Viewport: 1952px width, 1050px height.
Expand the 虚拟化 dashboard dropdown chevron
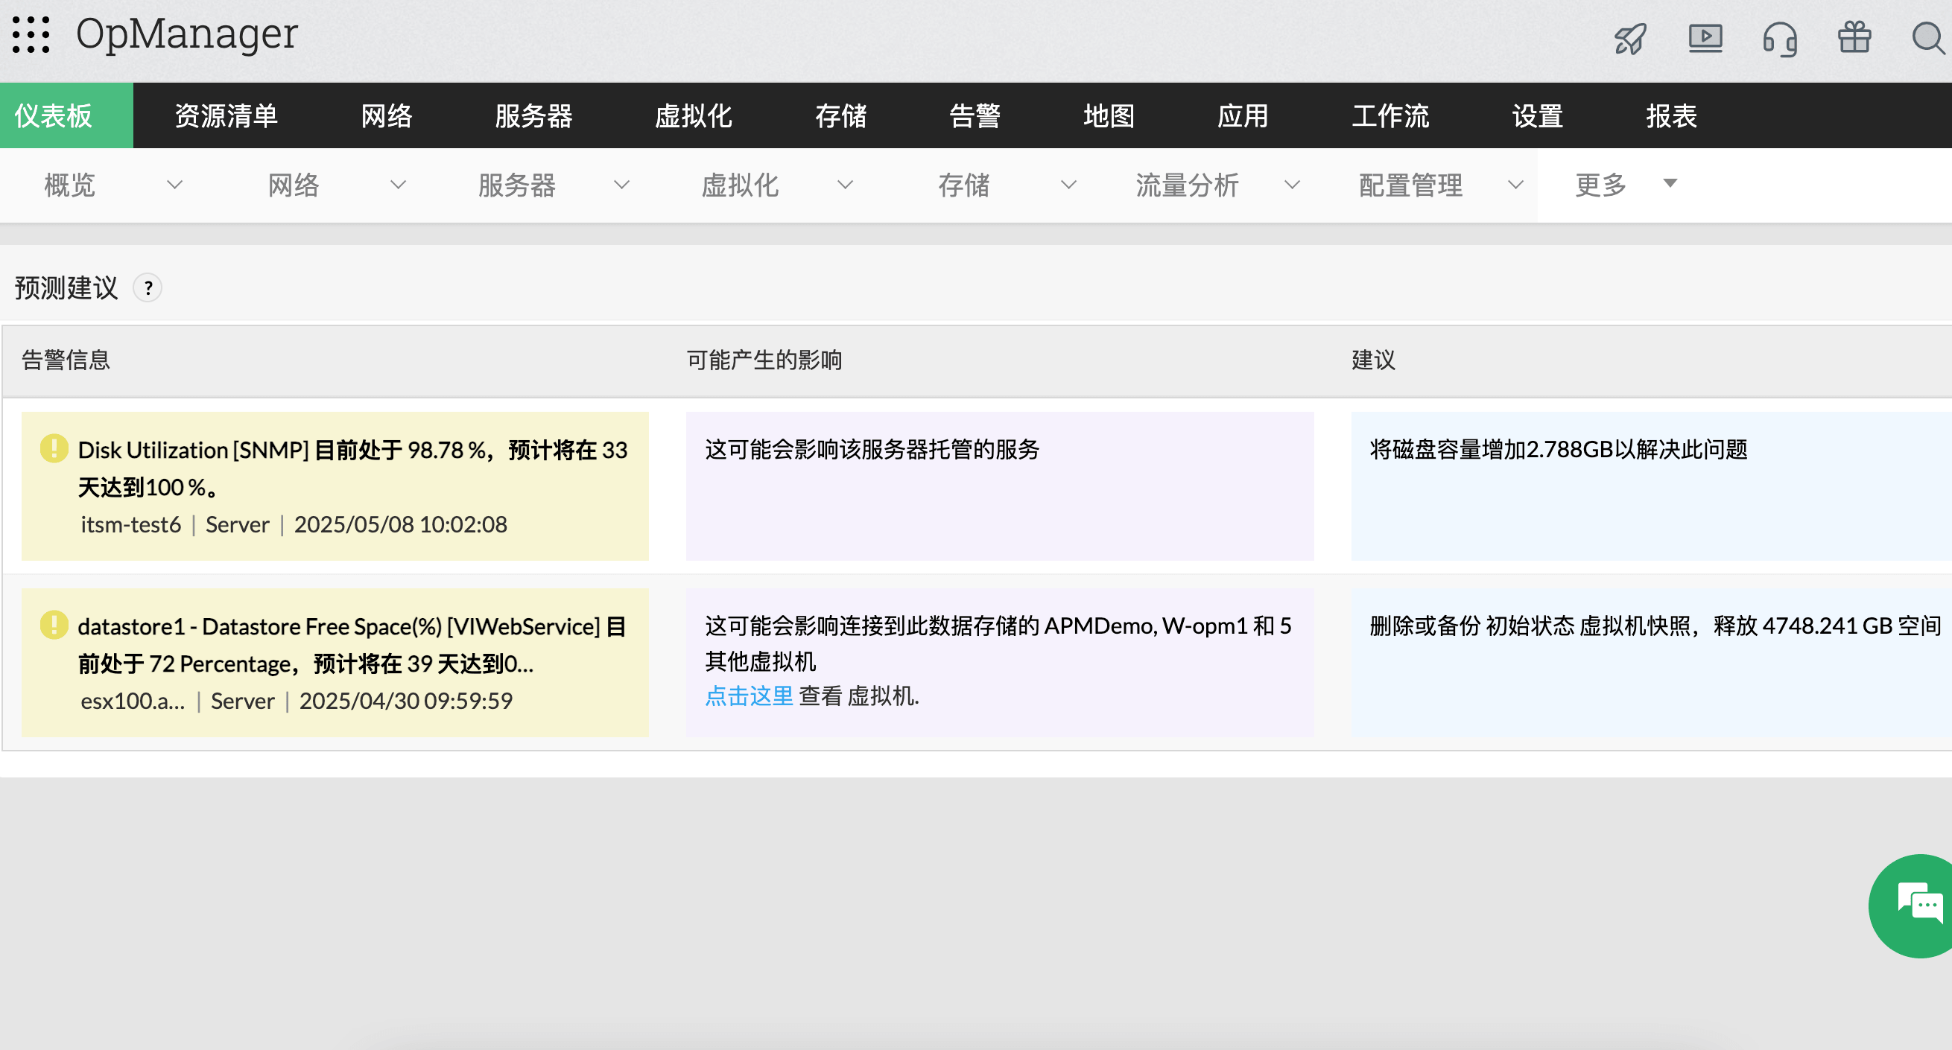[846, 185]
